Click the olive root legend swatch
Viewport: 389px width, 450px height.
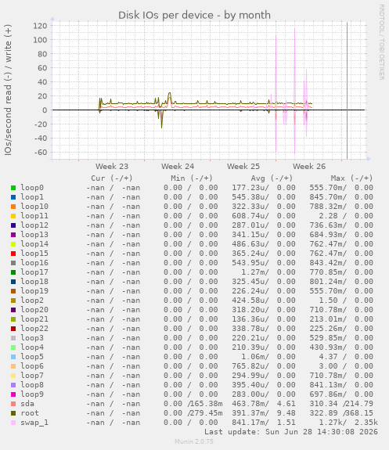pos(13,413)
